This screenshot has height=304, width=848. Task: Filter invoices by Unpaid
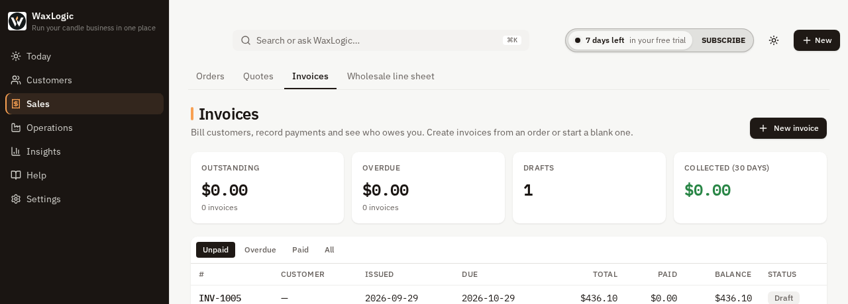tap(215, 250)
